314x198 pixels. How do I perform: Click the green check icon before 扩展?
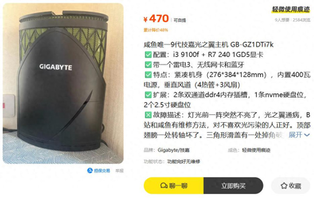pos(148,95)
